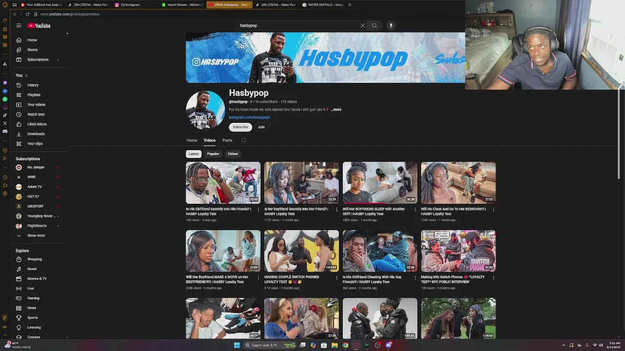Open the YouTube hamburger guide menu

tap(19, 25)
